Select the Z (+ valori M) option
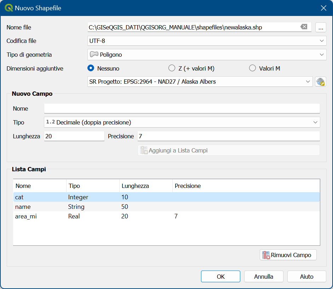The height and width of the screenshot is (289, 333). 191,68
